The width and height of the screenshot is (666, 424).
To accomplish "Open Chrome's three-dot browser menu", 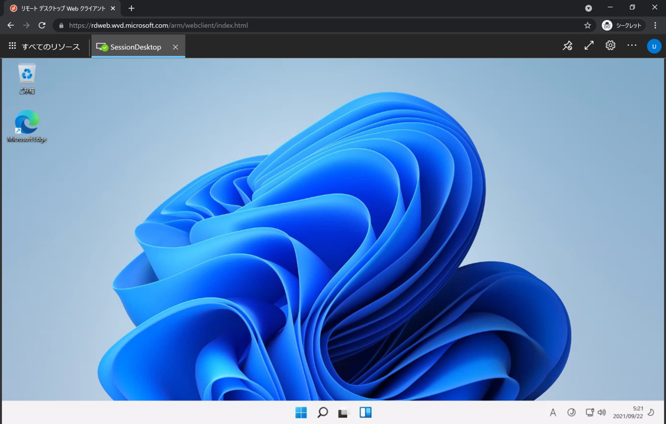I will click(x=655, y=25).
